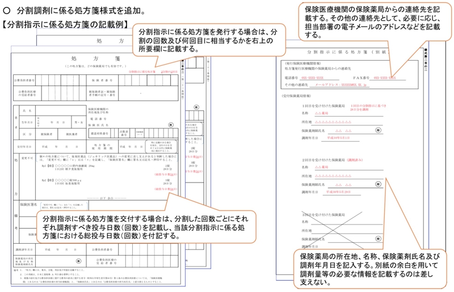Click the seal mark in 2回目 保険薬剤師氏名 row
Screen dimensions: 454x292
(378, 184)
